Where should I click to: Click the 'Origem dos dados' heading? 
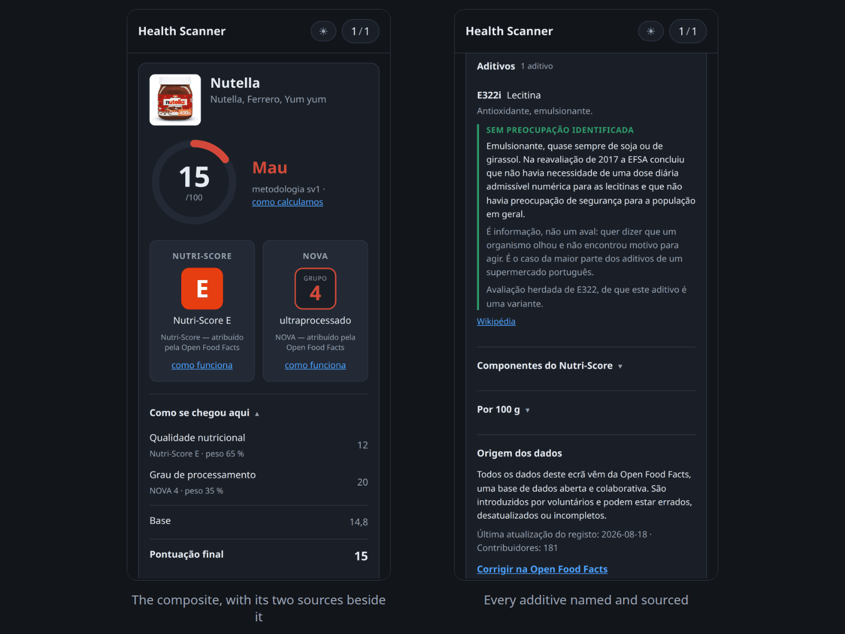click(x=519, y=453)
